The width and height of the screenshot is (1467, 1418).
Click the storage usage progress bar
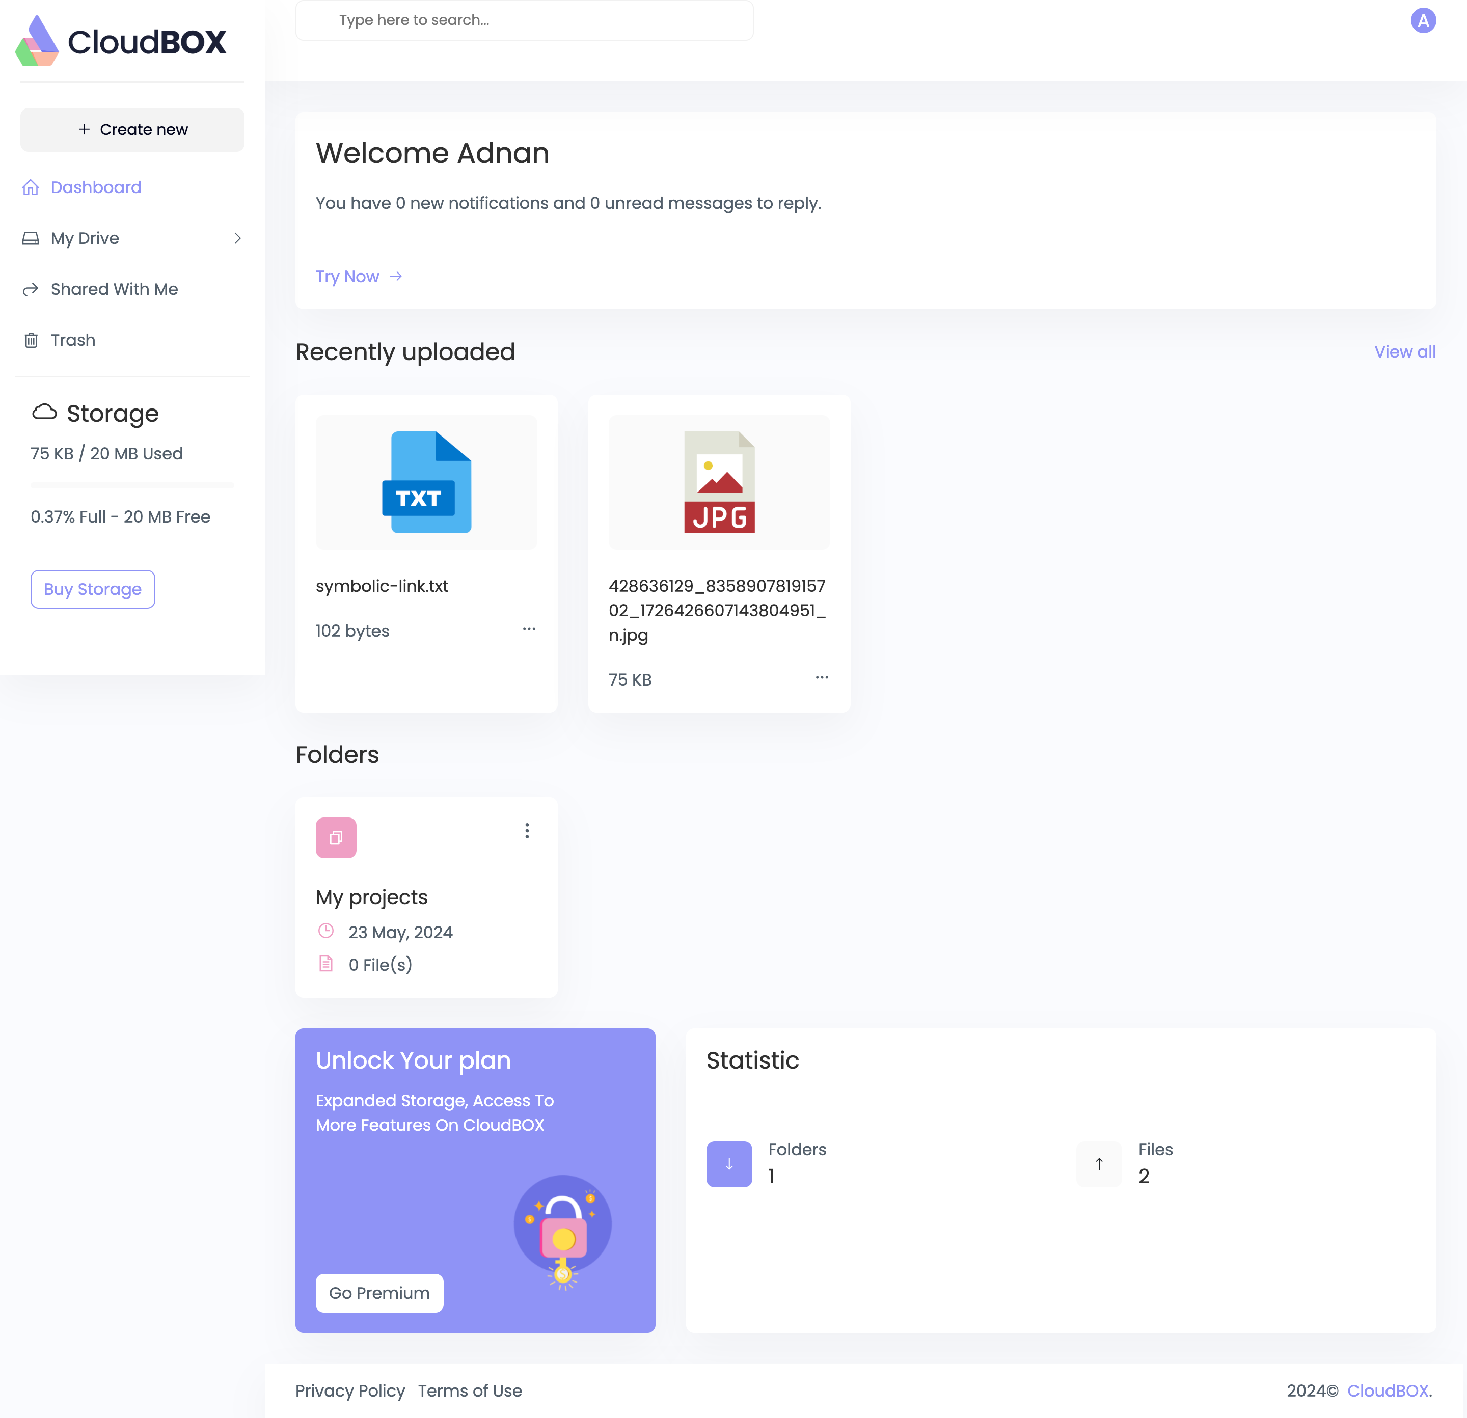coord(131,484)
